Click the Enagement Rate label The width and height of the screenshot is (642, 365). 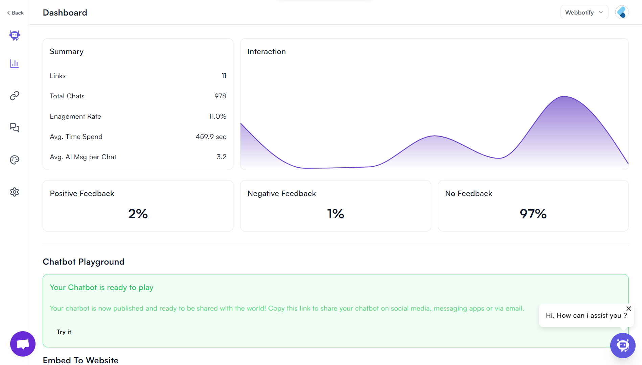pos(75,116)
